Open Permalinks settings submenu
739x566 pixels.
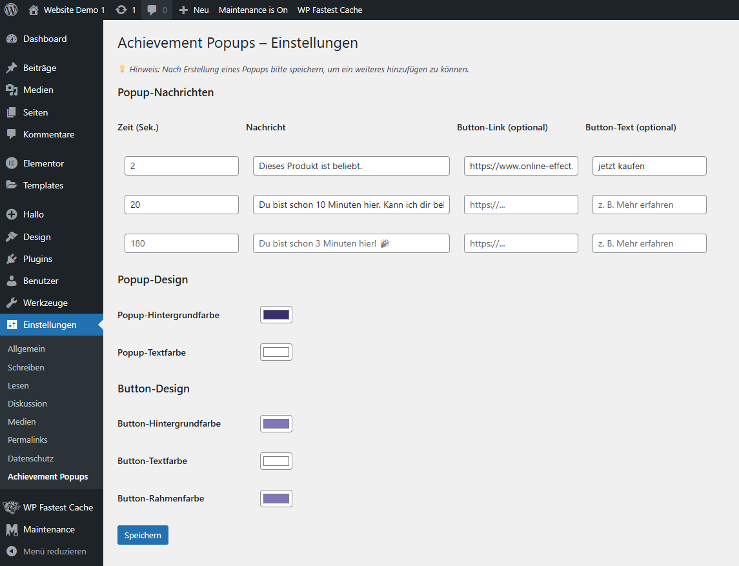[x=28, y=440]
